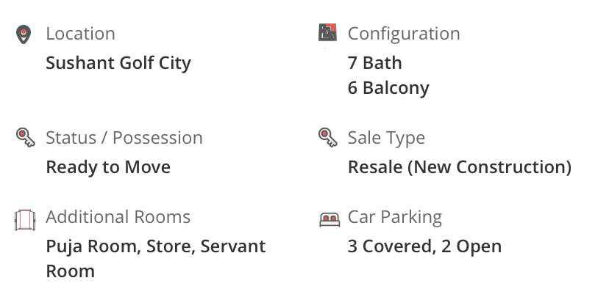This screenshot has width=609, height=297.
Task: Select the Sale Type heading label
Action: pos(386,138)
